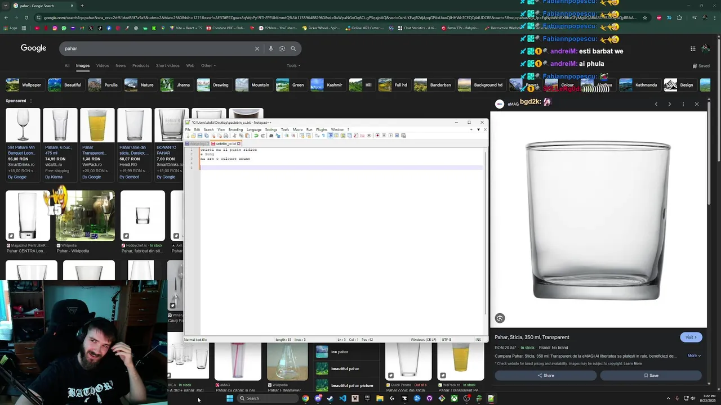The image size is (721, 405).
Task: Switch to the News search tab
Action: click(x=121, y=65)
